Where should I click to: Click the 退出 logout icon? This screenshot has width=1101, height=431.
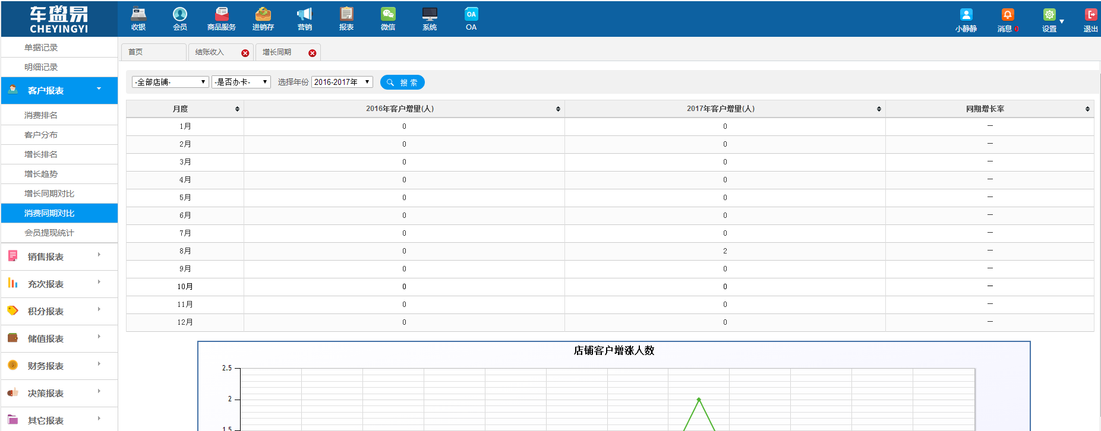pyautogui.click(x=1091, y=15)
